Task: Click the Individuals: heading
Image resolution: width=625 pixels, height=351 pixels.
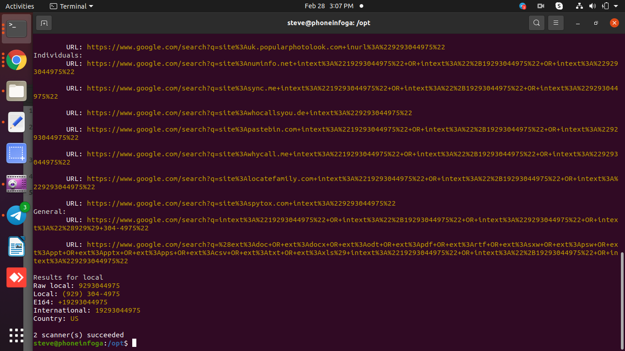Action: click(58, 55)
